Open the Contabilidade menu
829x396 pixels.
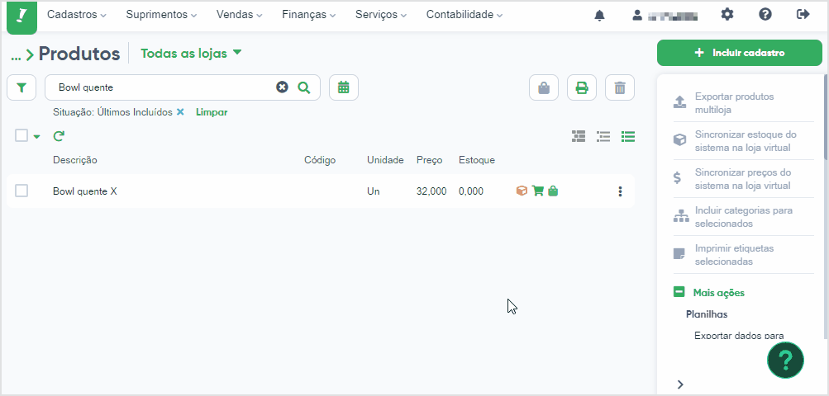tap(465, 15)
